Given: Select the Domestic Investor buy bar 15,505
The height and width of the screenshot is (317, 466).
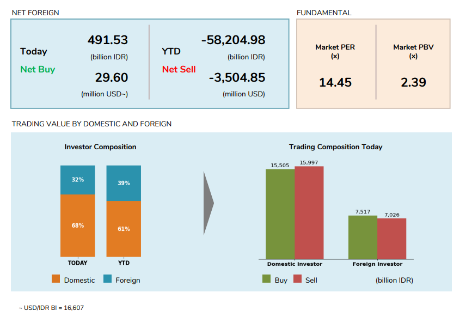Looking at the screenshot, I should (280, 214).
